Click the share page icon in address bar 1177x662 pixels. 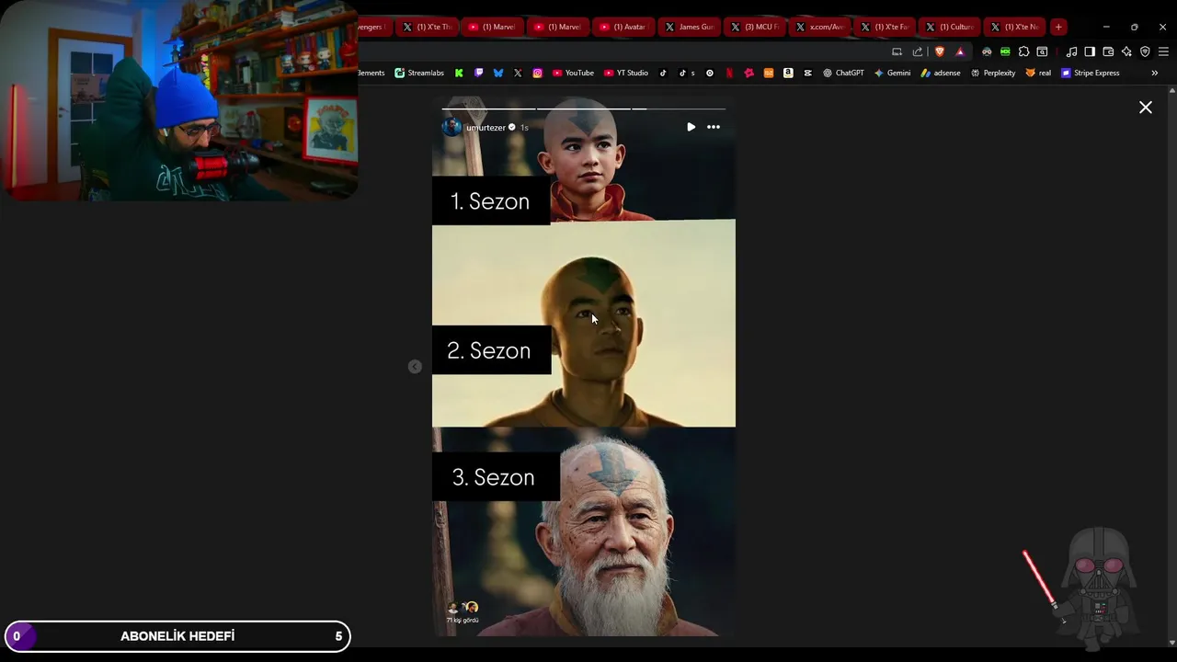pos(917,51)
